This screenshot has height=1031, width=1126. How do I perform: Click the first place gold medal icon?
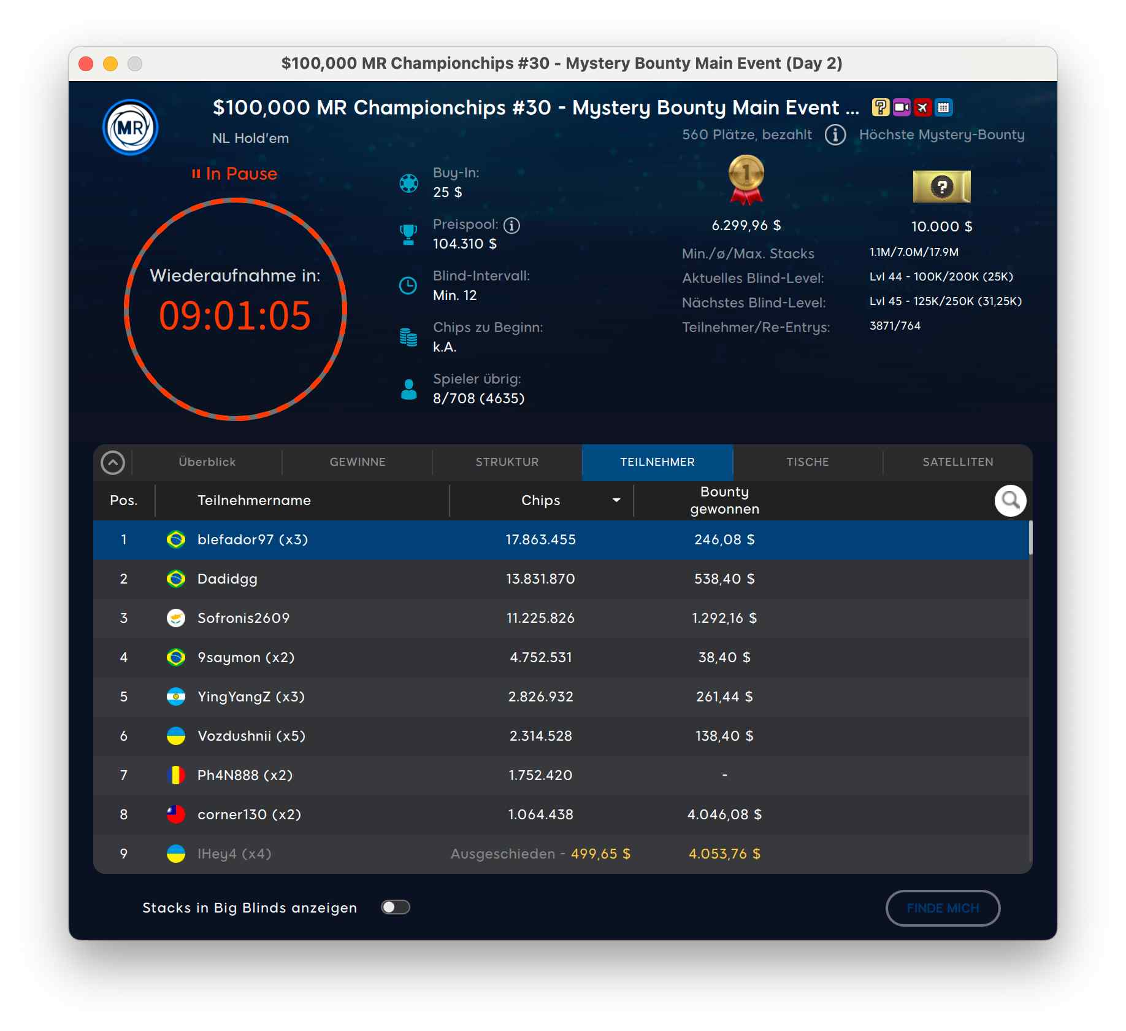(x=746, y=179)
